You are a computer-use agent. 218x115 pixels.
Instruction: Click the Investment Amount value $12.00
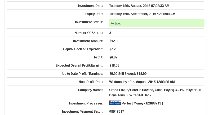click(114, 41)
